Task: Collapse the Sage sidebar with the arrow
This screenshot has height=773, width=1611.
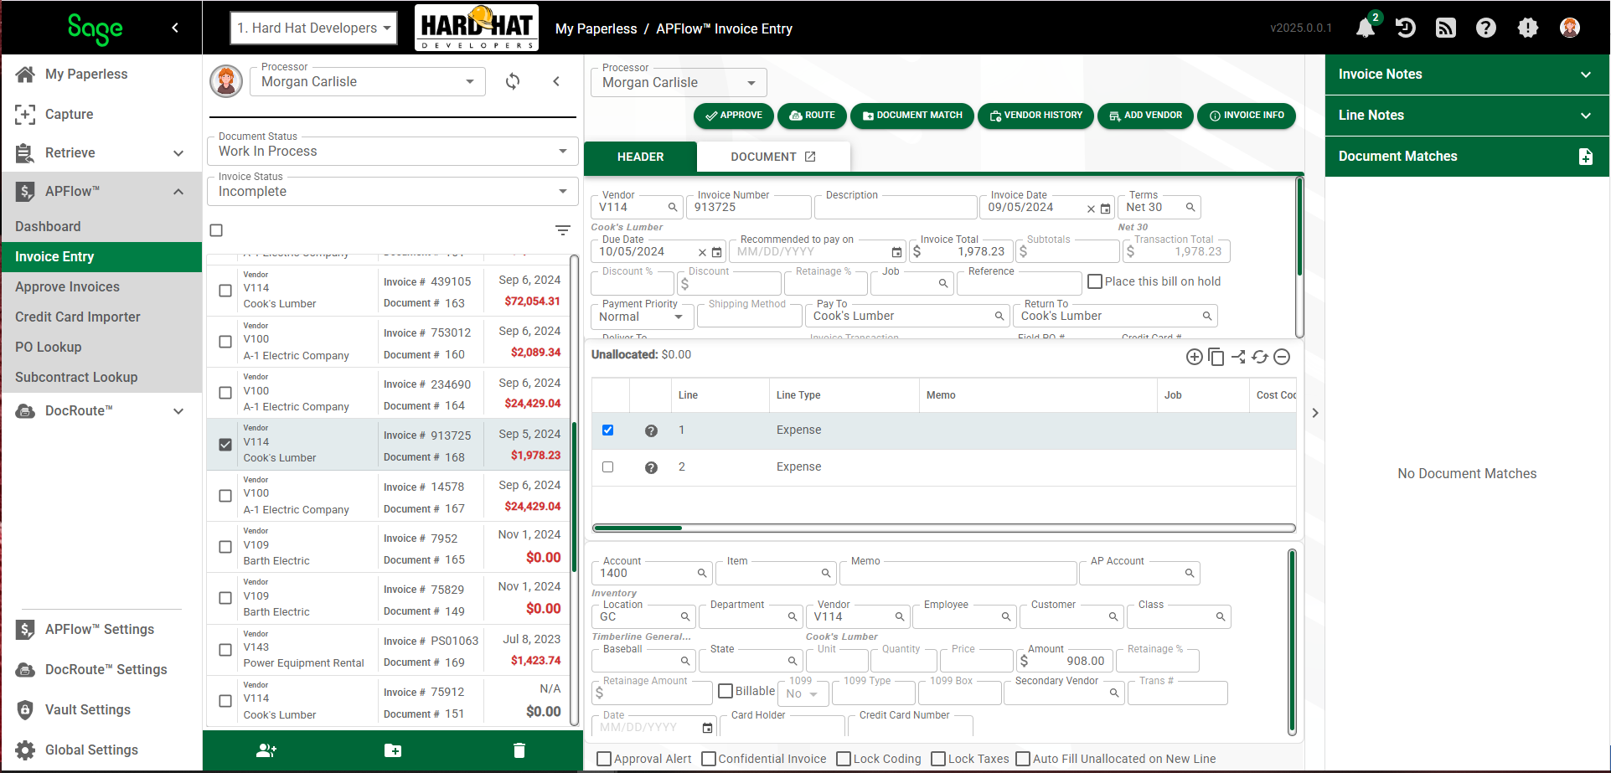Action: (x=175, y=28)
